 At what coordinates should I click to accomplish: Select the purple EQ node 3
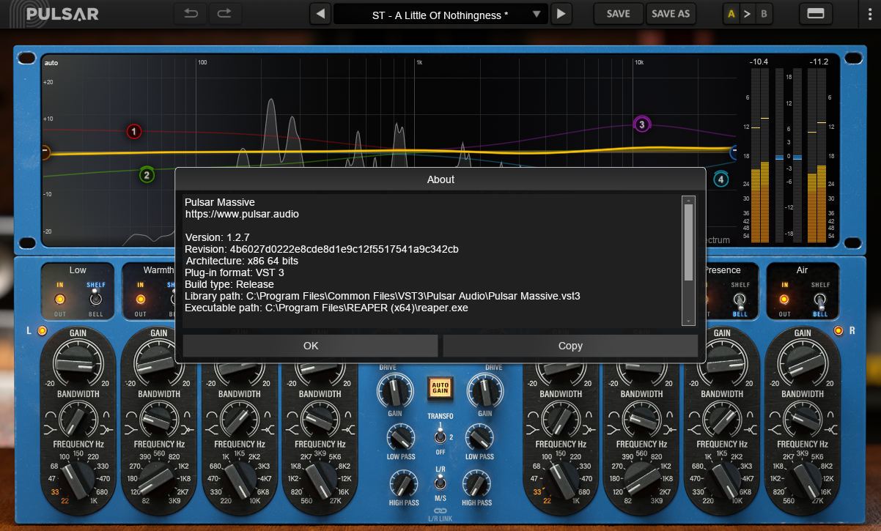point(642,125)
